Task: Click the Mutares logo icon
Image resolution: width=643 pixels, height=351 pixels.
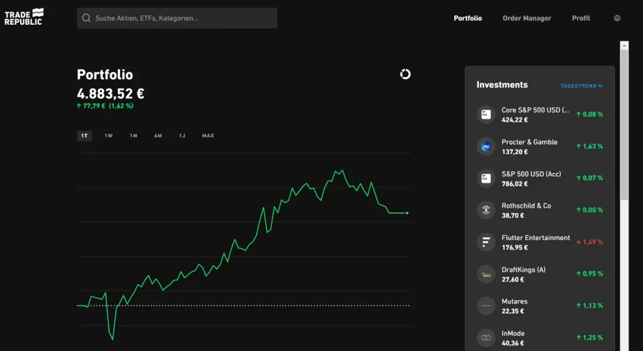Action: (x=486, y=306)
